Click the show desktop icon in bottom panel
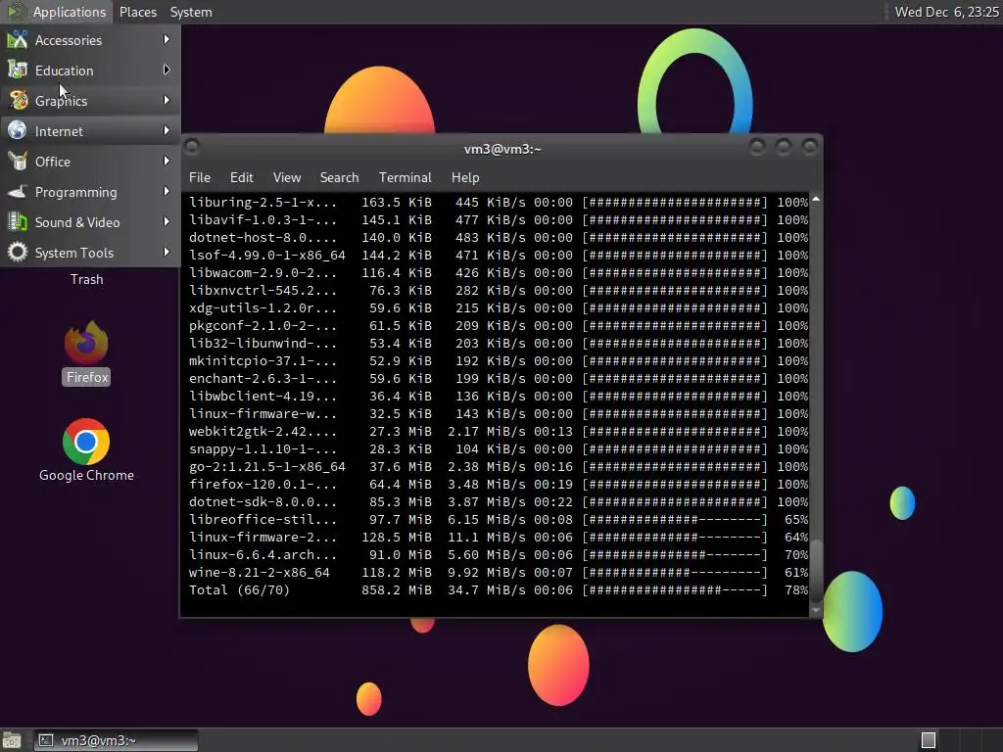 click(12, 740)
